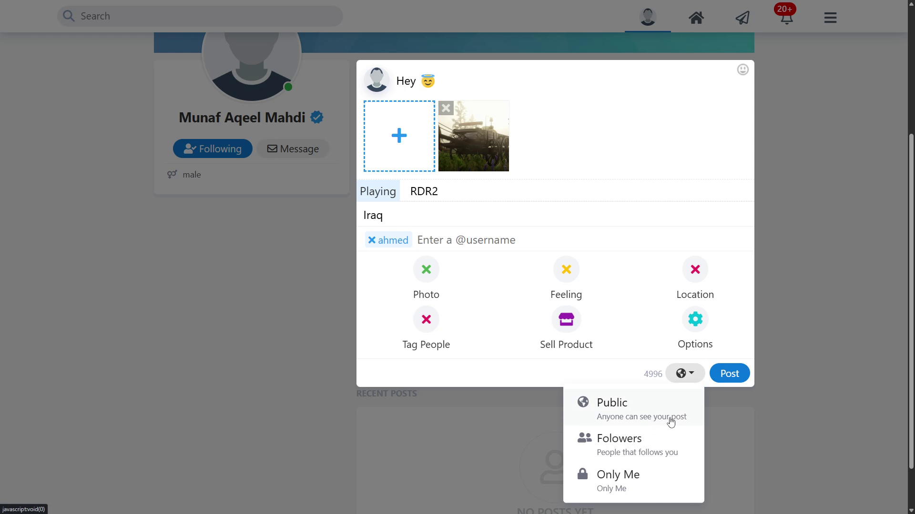The image size is (915, 514).
Task: Click profile avatar in top navigation
Action: pos(648,17)
